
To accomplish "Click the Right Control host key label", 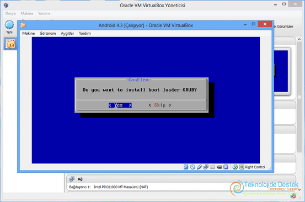I will pyautogui.click(x=255, y=167).
